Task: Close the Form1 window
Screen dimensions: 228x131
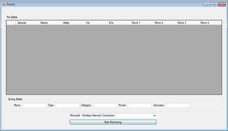Action: point(222,4)
